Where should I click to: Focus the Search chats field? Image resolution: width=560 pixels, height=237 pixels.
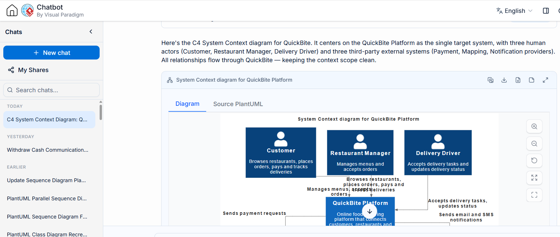pos(51,90)
